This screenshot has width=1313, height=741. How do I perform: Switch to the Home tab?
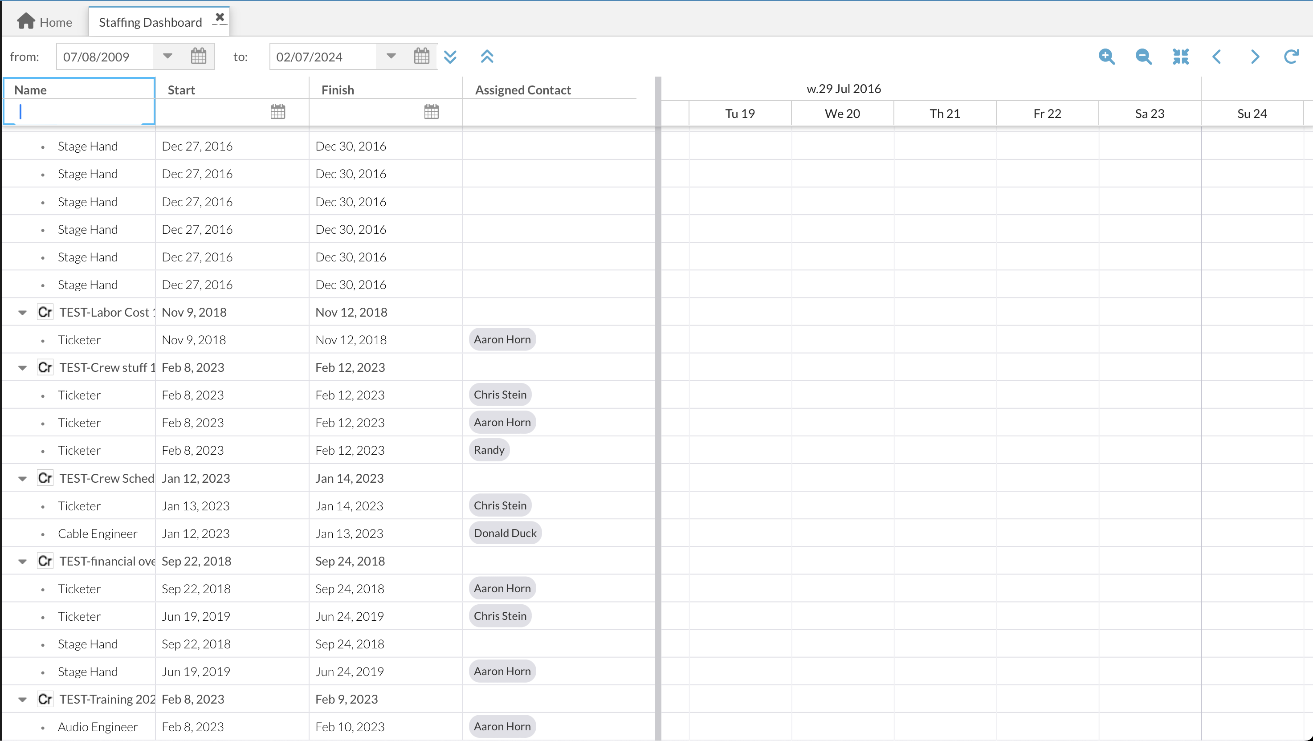tap(45, 22)
